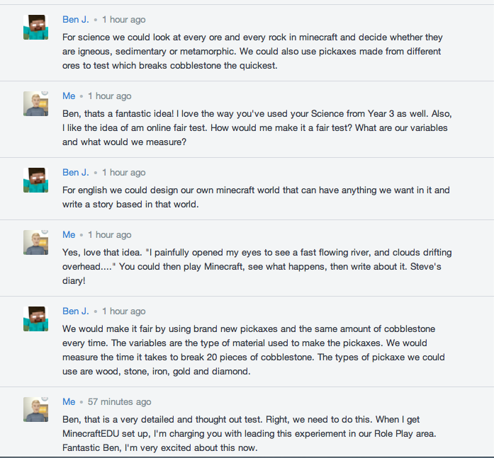Click Ben J.'s avatar on the english comment
This screenshot has height=458, width=494.
(36, 180)
